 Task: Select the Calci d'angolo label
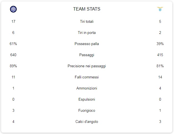click(x=87, y=121)
